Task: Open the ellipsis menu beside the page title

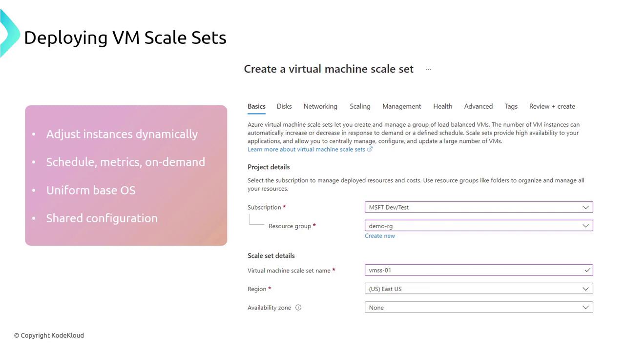Action: (x=428, y=69)
